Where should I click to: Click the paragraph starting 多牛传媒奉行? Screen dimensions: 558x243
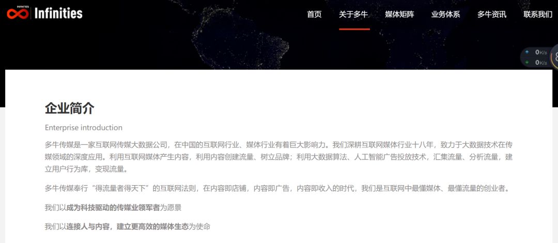tap(277, 189)
